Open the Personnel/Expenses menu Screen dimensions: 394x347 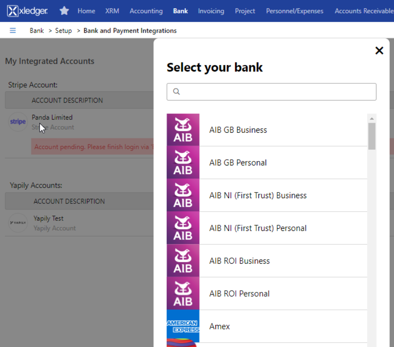tap(294, 11)
